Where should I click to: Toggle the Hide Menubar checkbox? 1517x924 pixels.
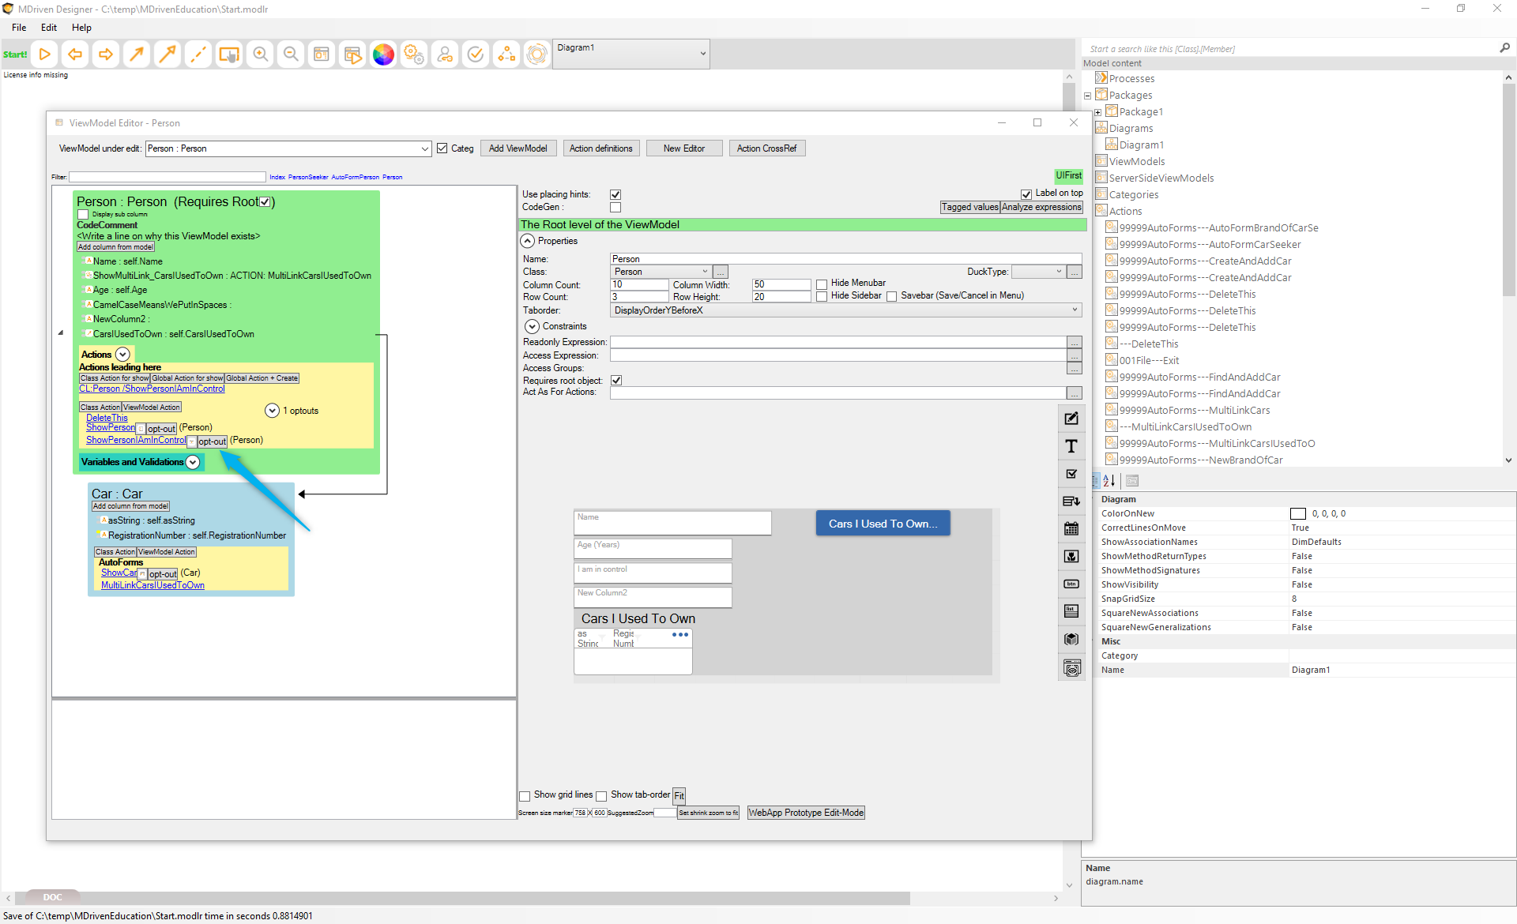822,284
